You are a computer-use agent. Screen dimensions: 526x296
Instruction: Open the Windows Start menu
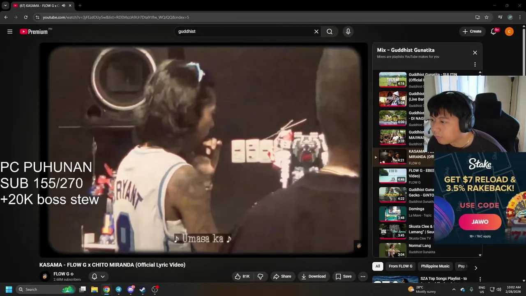pyautogui.click(x=9, y=289)
